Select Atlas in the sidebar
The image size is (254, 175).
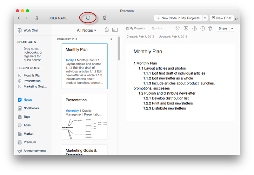pos(27,125)
